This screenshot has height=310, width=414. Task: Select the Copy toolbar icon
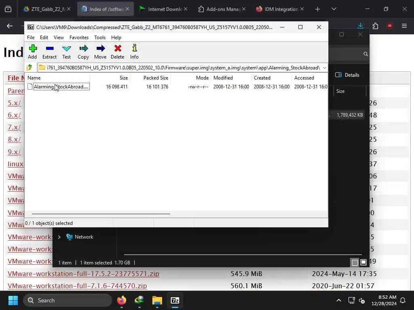tap(83, 52)
